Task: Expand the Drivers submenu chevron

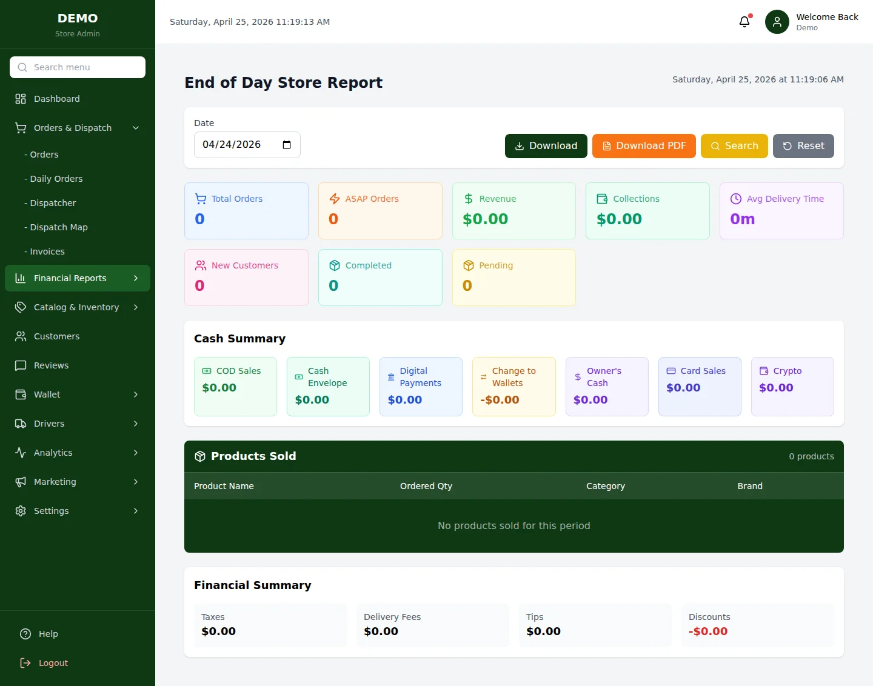Action: pyautogui.click(x=136, y=424)
